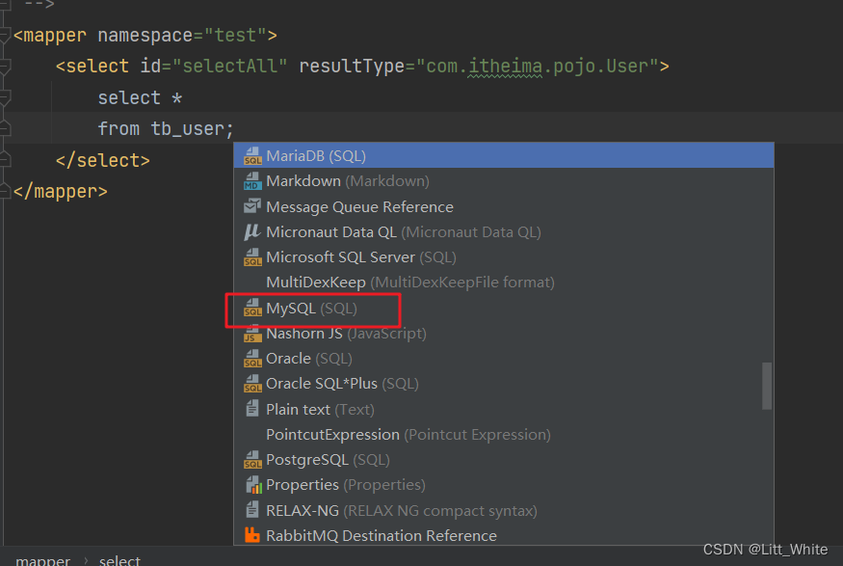Screen dimensions: 843x566
Task: Click the Markdown MD file icon
Action: [x=252, y=181]
